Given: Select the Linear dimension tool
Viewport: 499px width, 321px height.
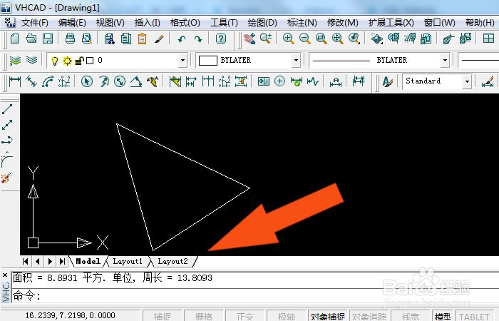Looking at the screenshot, I should (x=15, y=81).
